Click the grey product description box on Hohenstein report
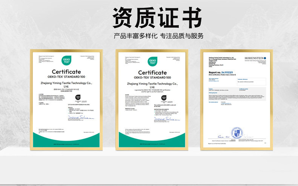The height and width of the screenshot is (186, 298). click(237, 94)
